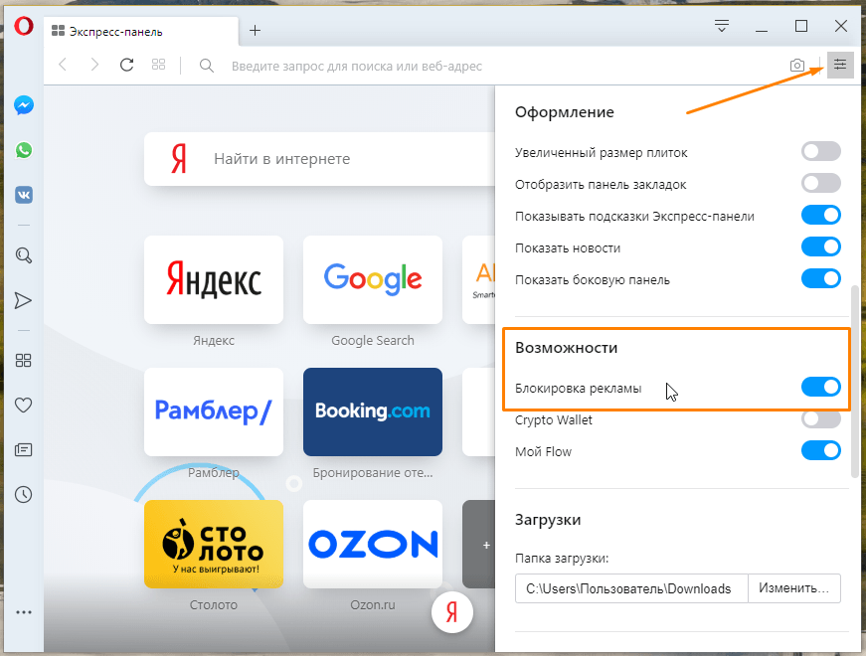Click the start page grid icon in toolbar
Image resolution: width=866 pixels, height=656 pixels.
158,65
